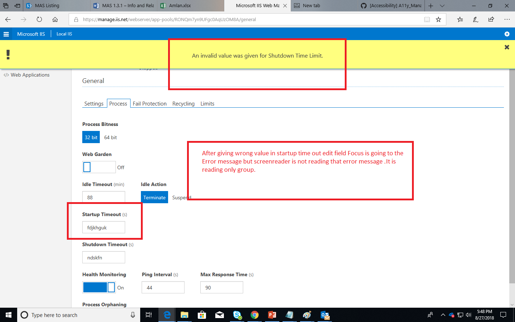The height and width of the screenshot is (322, 515).
Task: Select 64 bit Process Bitness
Action: click(x=110, y=137)
